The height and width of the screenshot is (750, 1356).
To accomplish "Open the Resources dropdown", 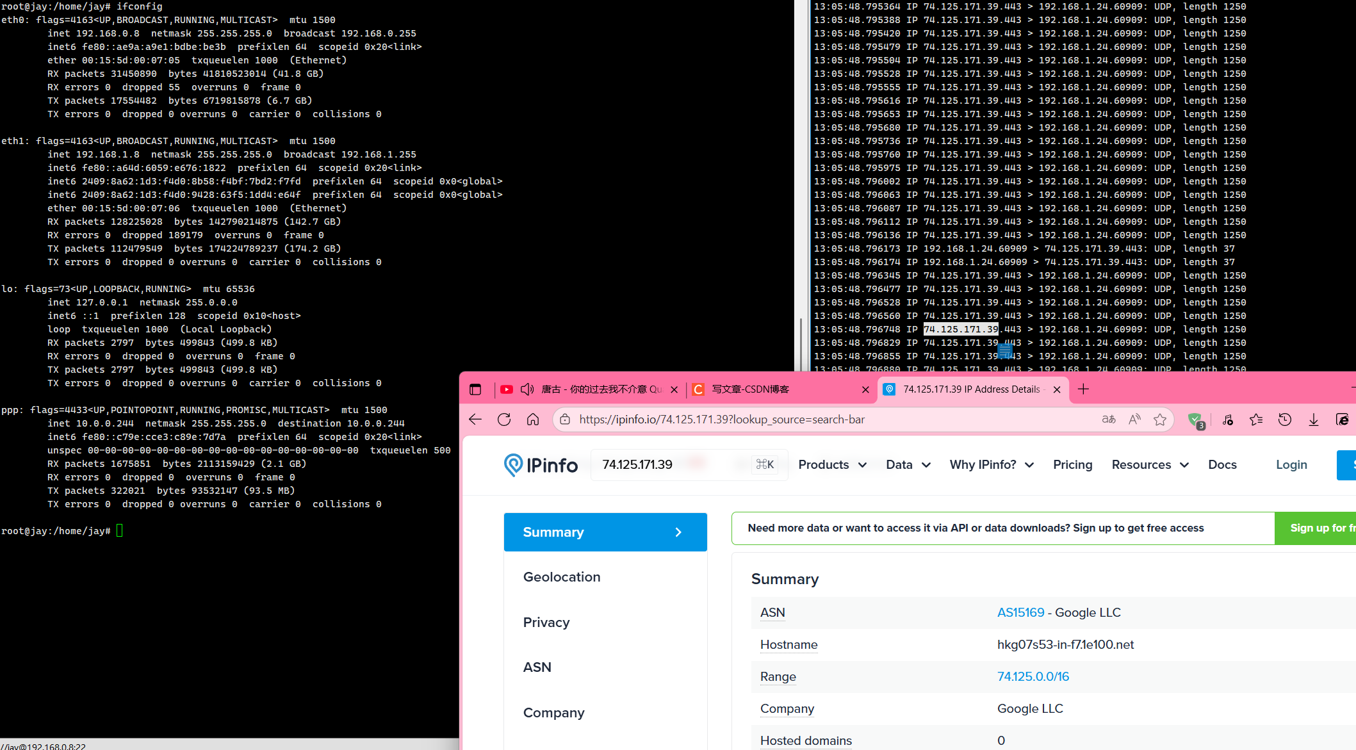I will [1149, 464].
